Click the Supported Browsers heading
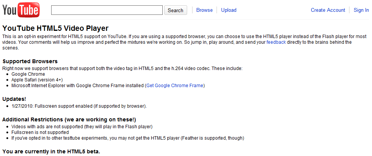This screenshot has width=372, height=156. 30,62
